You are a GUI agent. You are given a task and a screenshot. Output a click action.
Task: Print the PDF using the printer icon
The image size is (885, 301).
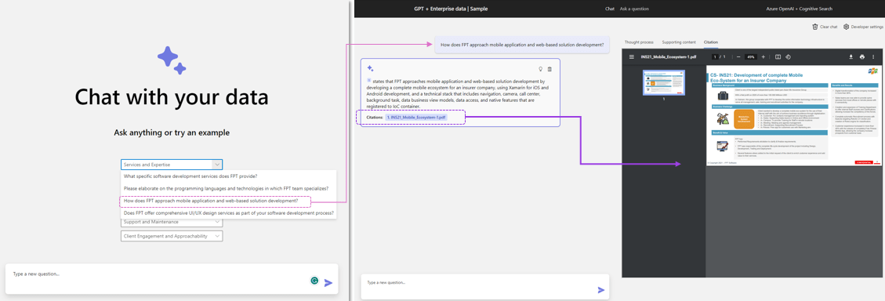pos(861,57)
